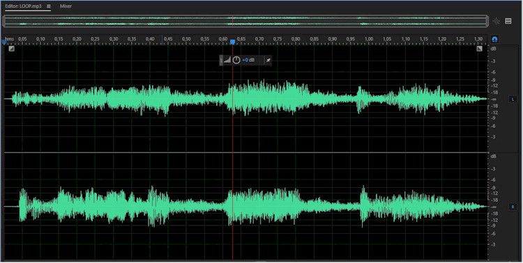Click the zoom navigator pan icon
The image size is (523, 263).
point(497,22)
